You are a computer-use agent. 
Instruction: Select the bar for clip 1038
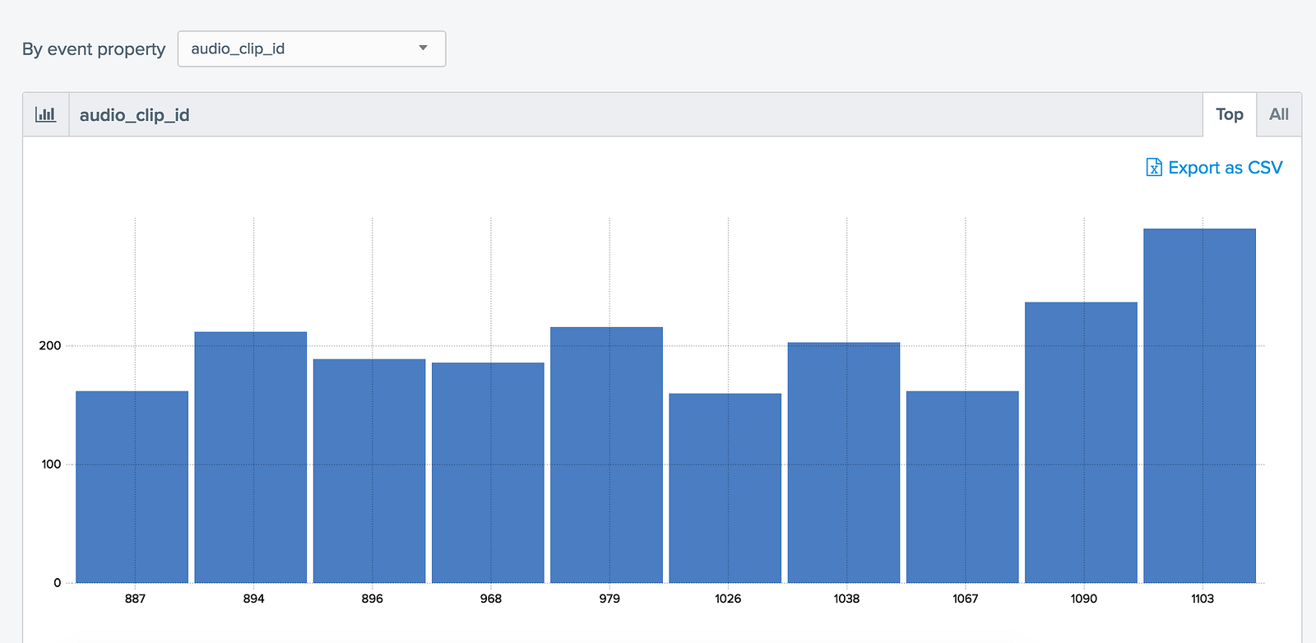(844, 463)
